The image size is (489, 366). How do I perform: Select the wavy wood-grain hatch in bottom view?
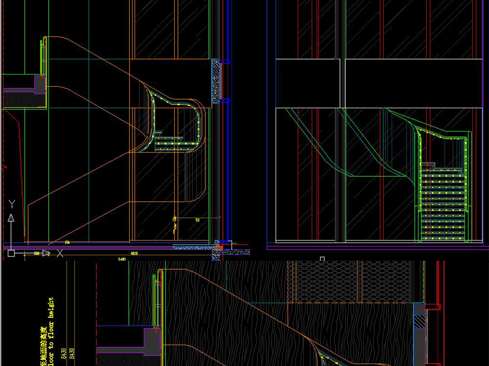248,295
